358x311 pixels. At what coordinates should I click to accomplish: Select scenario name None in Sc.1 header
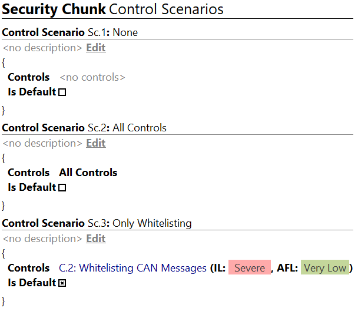(x=125, y=32)
